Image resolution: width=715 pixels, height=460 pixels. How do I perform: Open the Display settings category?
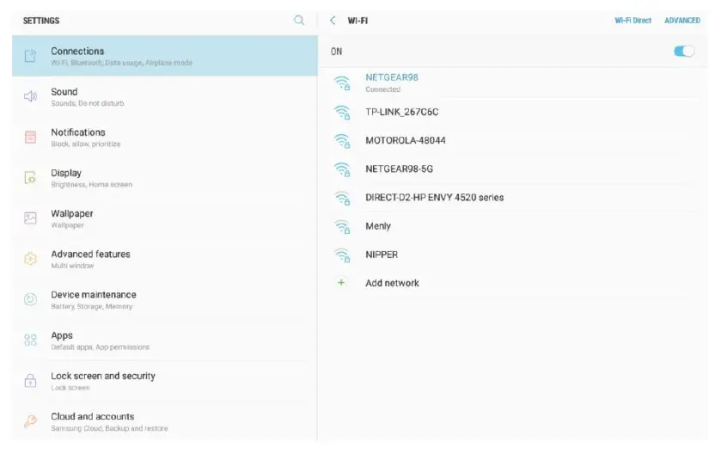pos(165,178)
